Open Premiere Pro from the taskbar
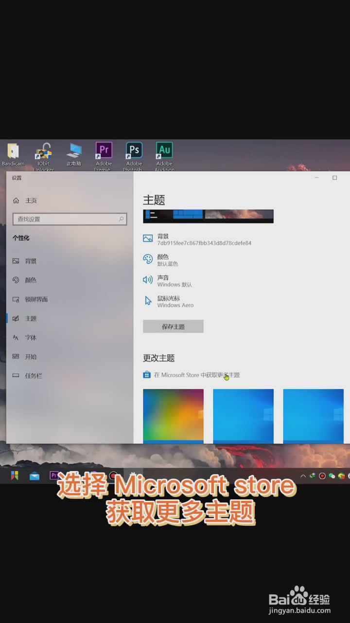The height and width of the screenshot is (623, 350). (x=54, y=476)
